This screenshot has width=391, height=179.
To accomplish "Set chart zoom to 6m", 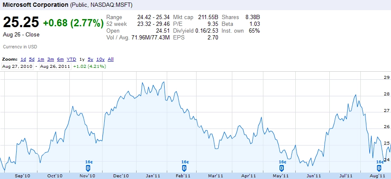I will tap(60, 59).
